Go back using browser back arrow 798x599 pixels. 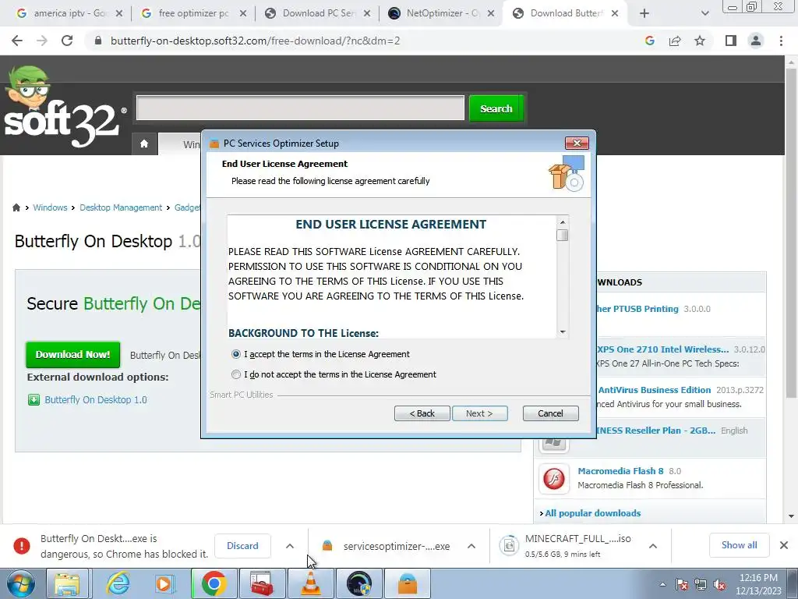coord(17,41)
